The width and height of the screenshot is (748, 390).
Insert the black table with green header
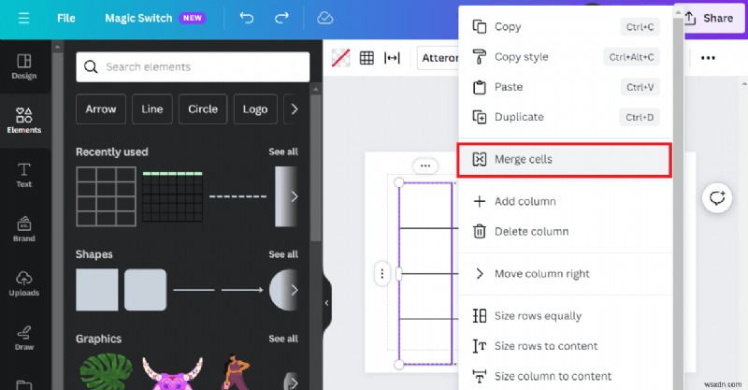coord(173,196)
